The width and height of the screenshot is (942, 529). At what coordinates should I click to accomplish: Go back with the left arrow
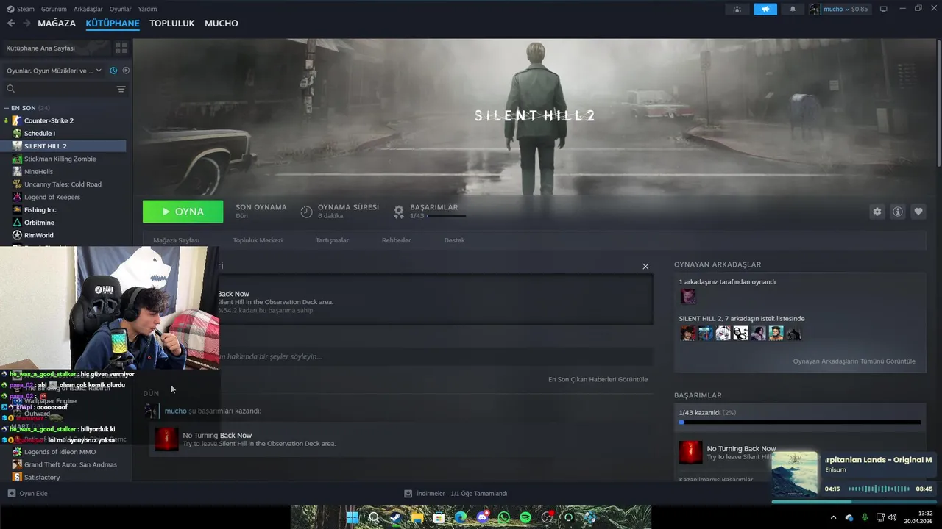pyautogui.click(x=11, y=24)
